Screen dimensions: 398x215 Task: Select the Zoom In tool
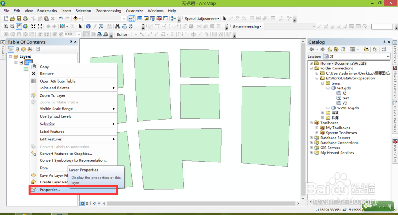pos(6,26)
